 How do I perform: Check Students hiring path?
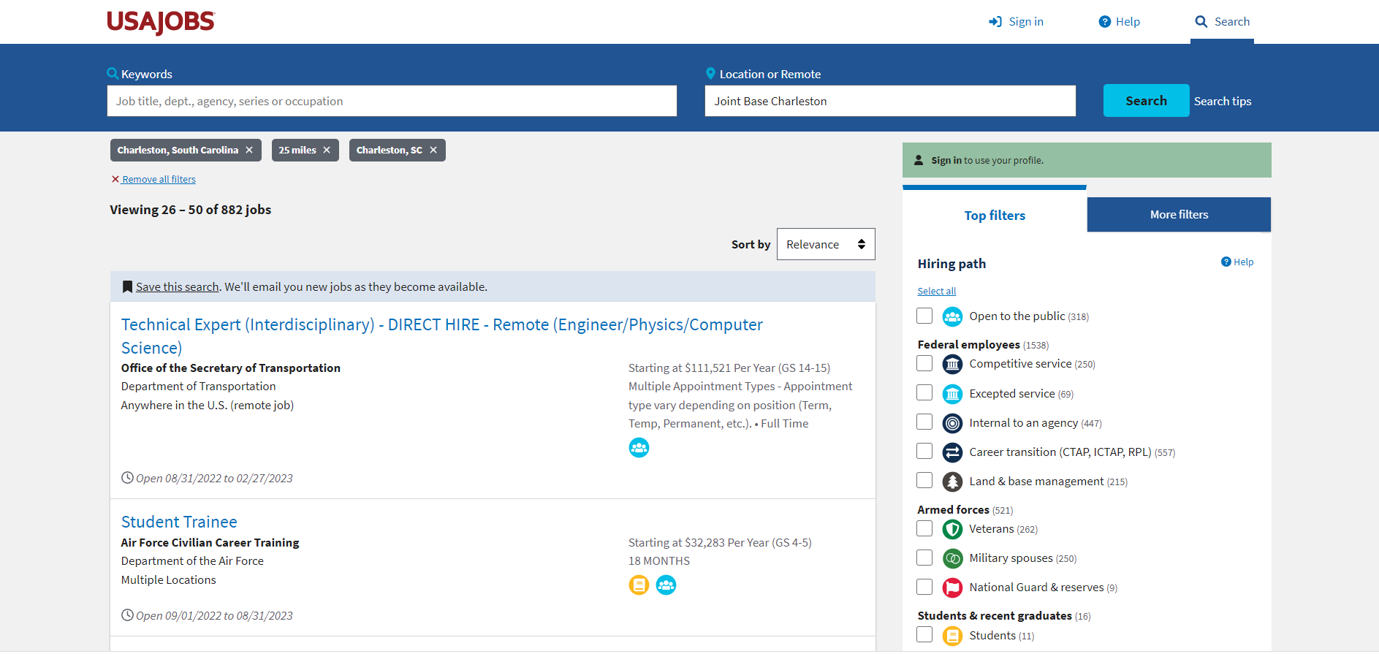point(924,634)
